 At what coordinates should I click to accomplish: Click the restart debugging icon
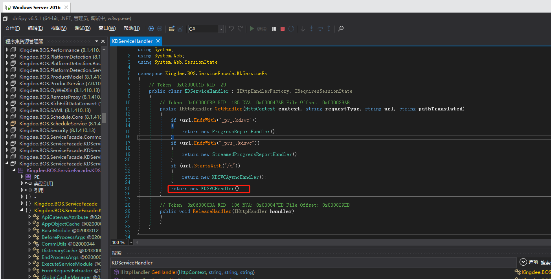pyautogui.click(x=291, y=29)
